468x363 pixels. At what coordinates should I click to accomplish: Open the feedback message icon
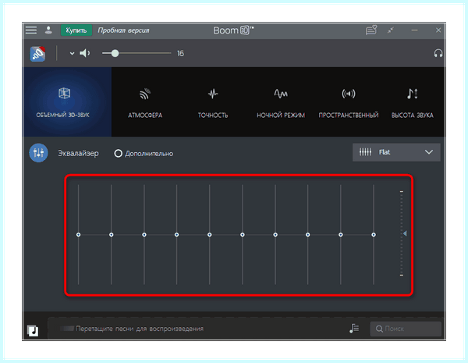point(371,30)
